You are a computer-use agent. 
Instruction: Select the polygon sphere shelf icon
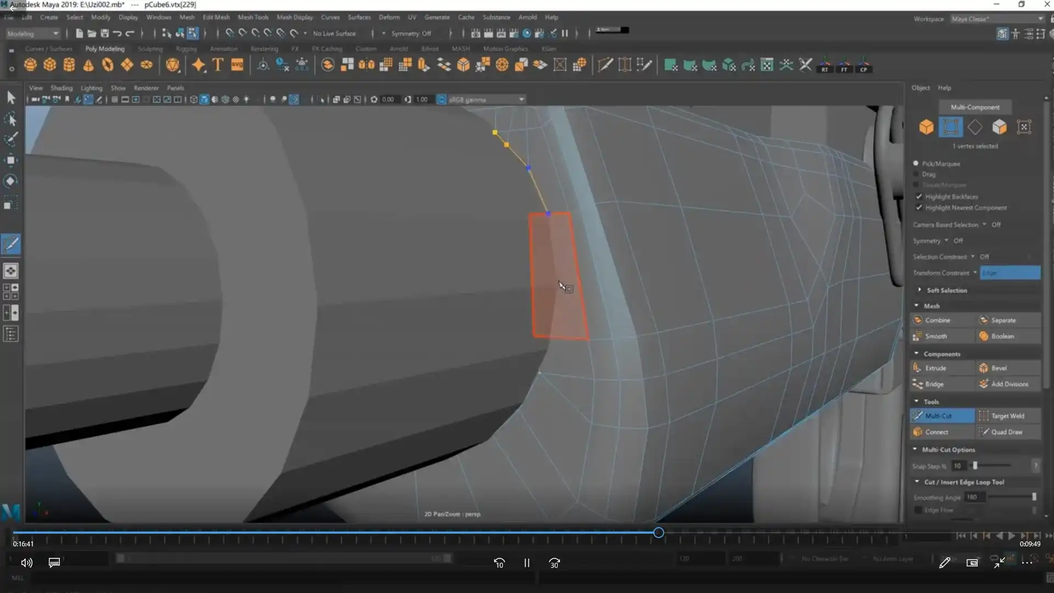(x=30, y=65)
